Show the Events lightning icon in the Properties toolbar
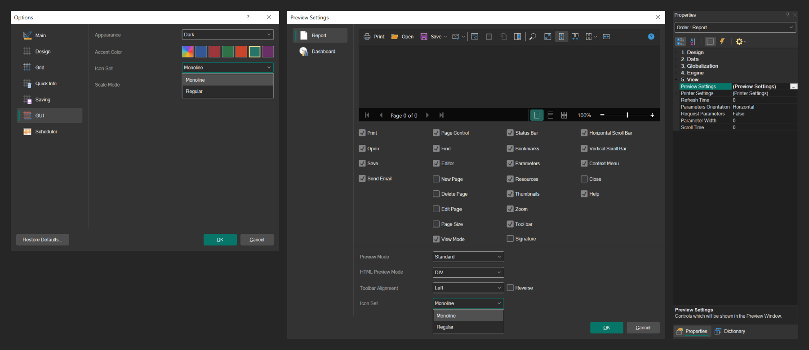 (722, 41)
